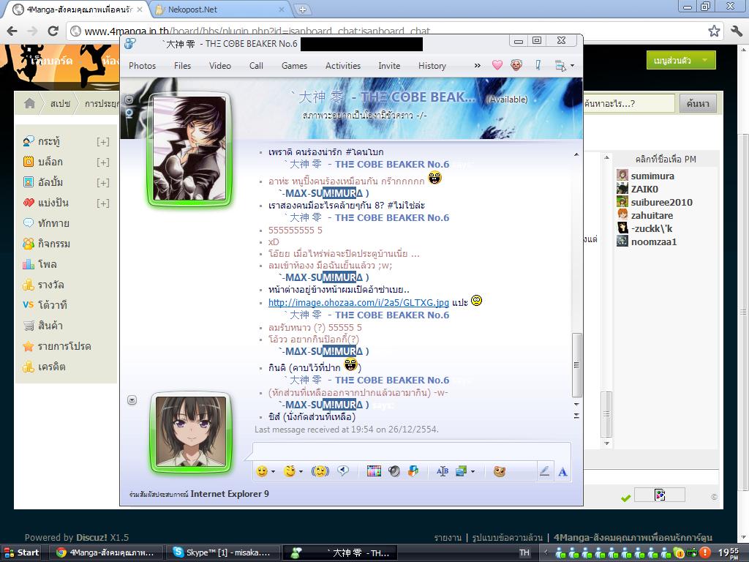Viewport: 749px width, 562px height.
Task: Open the Files menu in Messenger
Action: 182,65
